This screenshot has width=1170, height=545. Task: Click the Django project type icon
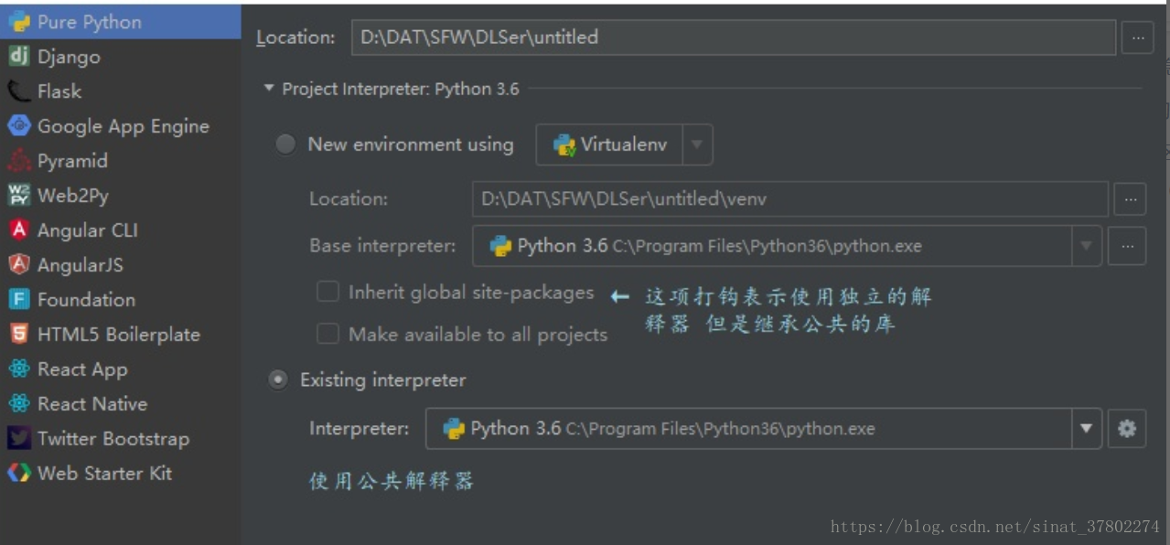(19, 57)
